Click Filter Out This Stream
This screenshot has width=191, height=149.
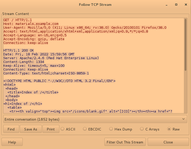click(x=125, y=142)
